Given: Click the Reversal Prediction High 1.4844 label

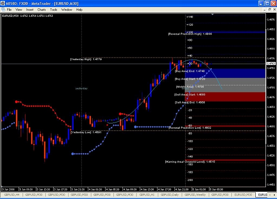Looking at the screenshot, I should click(190, 34).
